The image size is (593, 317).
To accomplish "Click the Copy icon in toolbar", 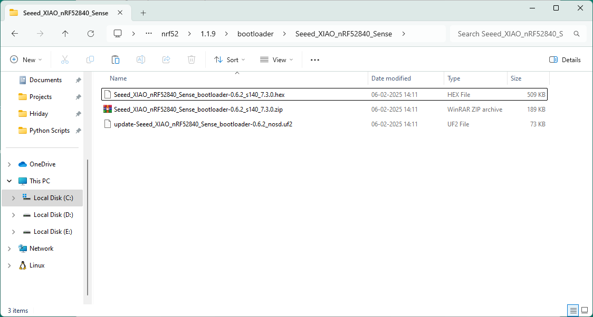I will tap(90, 60).
